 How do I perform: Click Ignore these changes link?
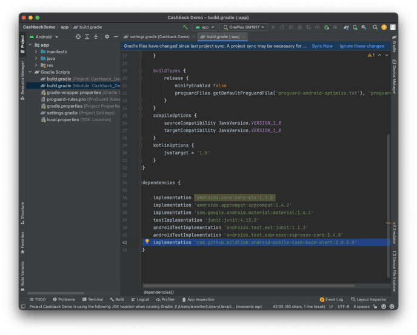tap(361, 46)
